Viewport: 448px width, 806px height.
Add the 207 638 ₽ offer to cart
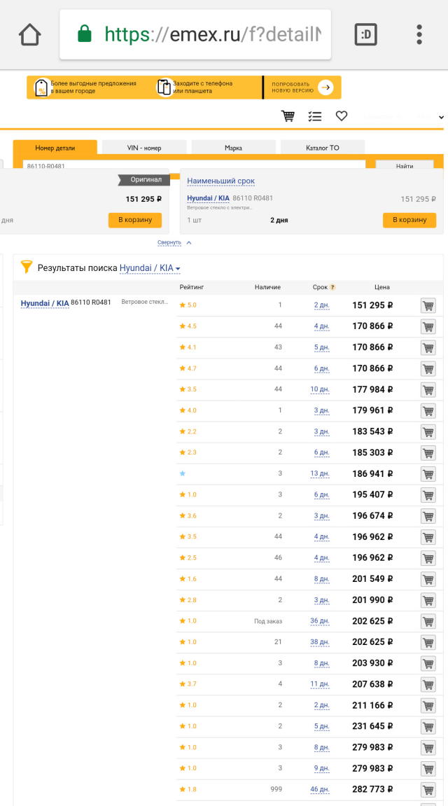(428, 685)
